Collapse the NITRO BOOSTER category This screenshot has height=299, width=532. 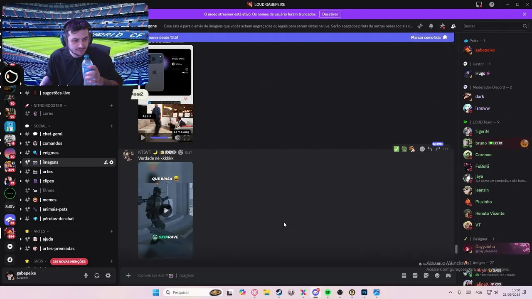click(48, 105)
